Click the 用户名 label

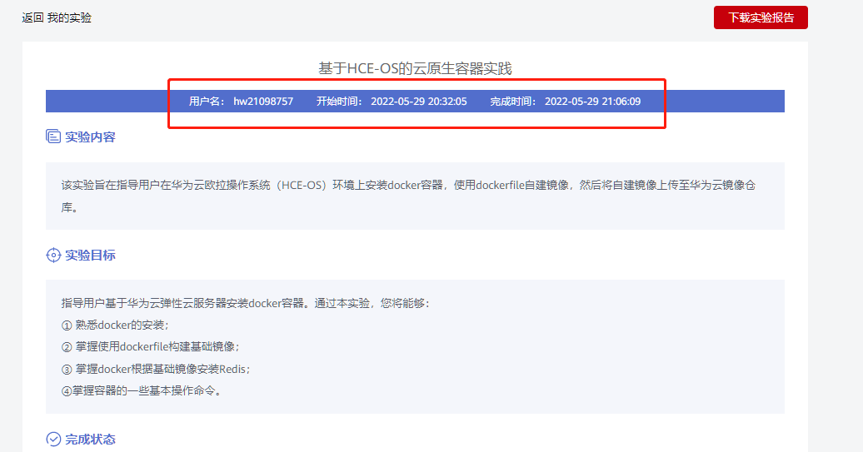coord(207,102)
